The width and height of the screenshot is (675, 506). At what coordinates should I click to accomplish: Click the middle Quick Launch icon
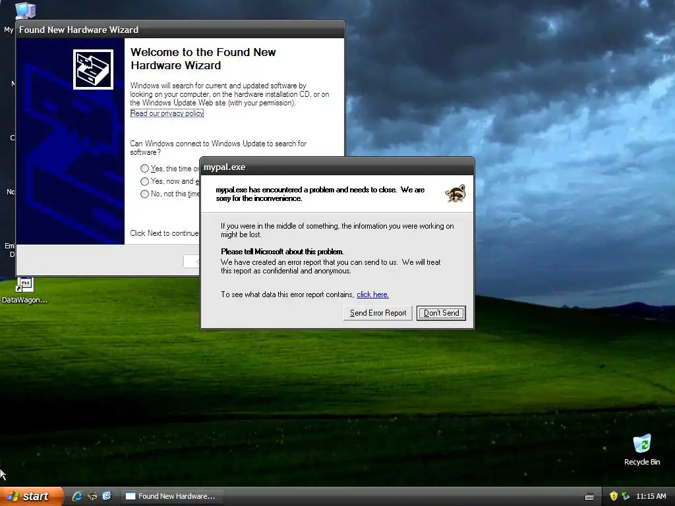[92, 496]
